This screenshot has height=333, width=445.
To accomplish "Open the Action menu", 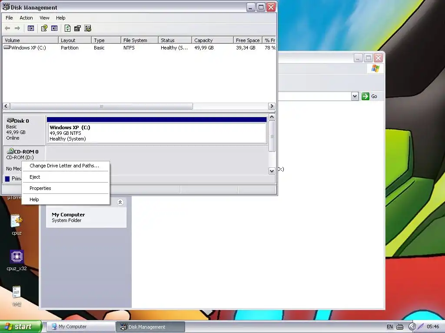I will tap(26, 18).
